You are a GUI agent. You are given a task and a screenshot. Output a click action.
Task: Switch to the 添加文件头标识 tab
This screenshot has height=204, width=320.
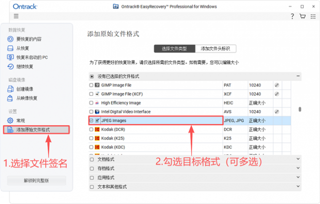(x=216, y=49)
